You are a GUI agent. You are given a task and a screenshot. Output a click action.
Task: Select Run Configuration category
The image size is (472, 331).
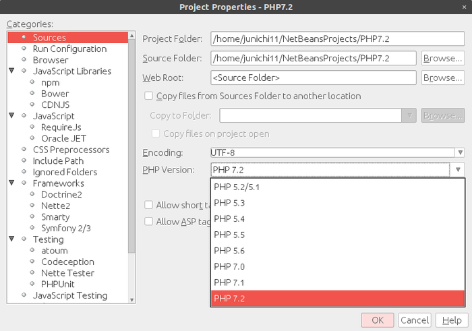tap(69, 49)
